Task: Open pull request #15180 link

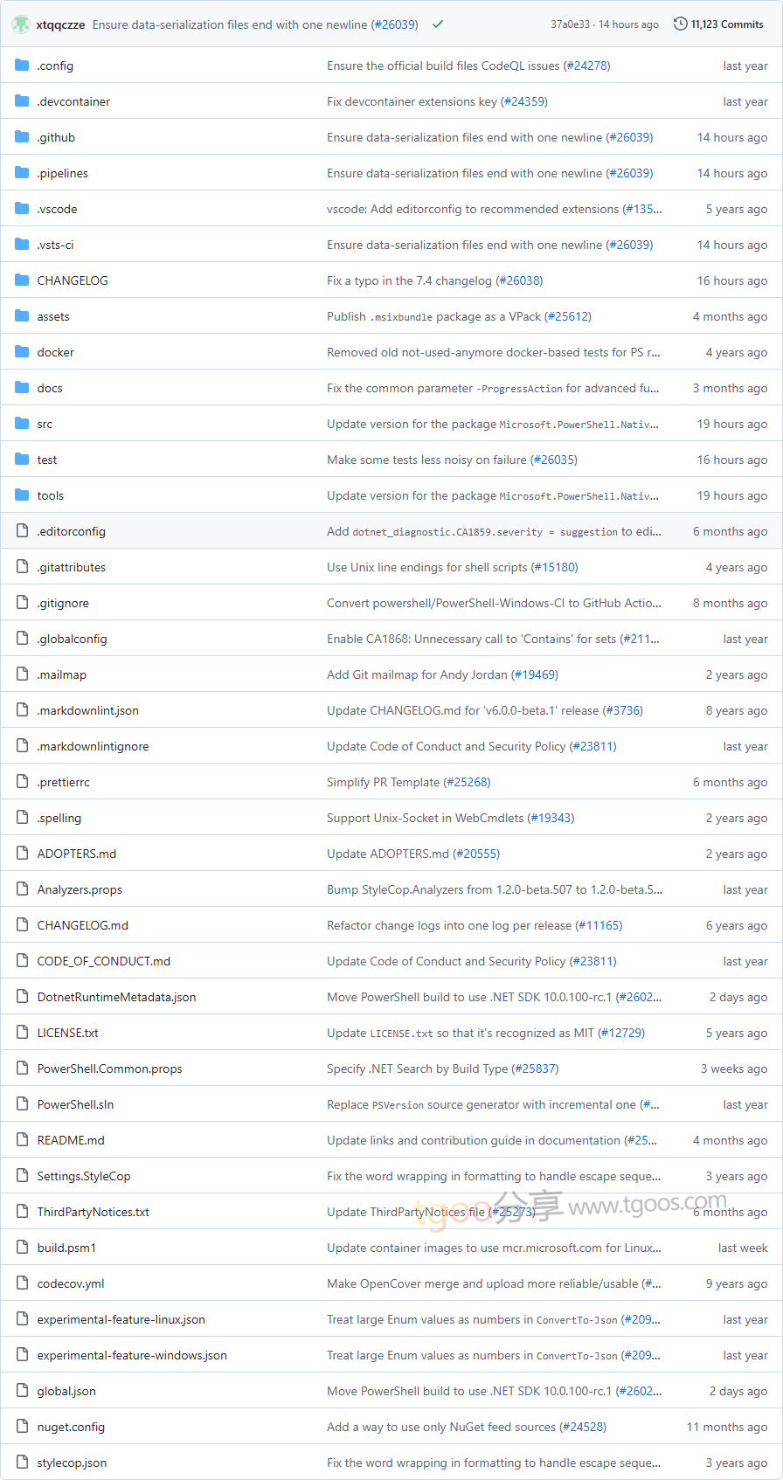Action: click(554, 567)
